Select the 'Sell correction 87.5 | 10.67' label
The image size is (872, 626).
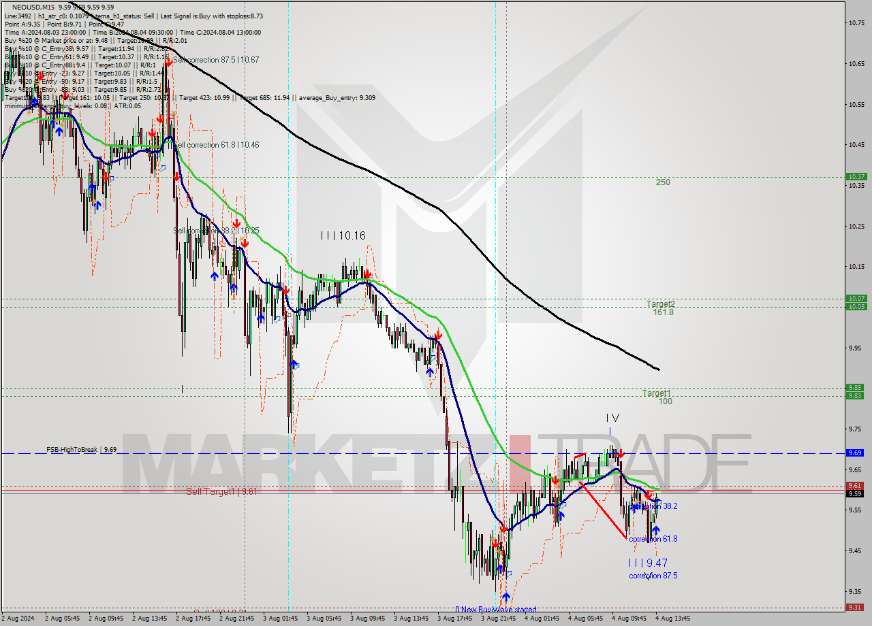[216, 60]
